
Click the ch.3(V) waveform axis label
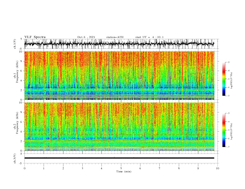(15, 158)
